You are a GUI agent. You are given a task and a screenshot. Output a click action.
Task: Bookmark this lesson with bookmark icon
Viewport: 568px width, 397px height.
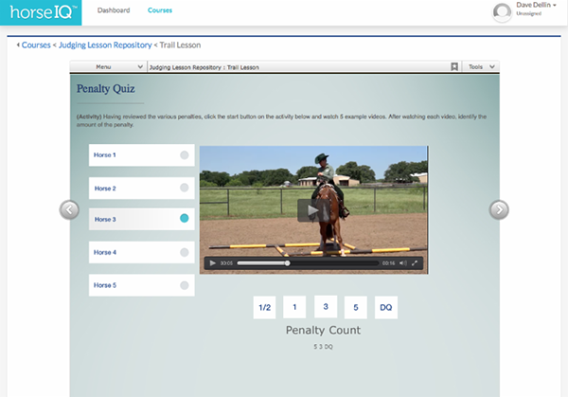point(454,66)
